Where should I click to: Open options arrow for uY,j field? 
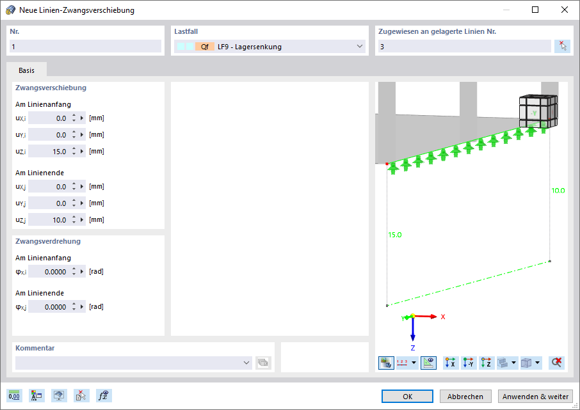tap(82, 203)
